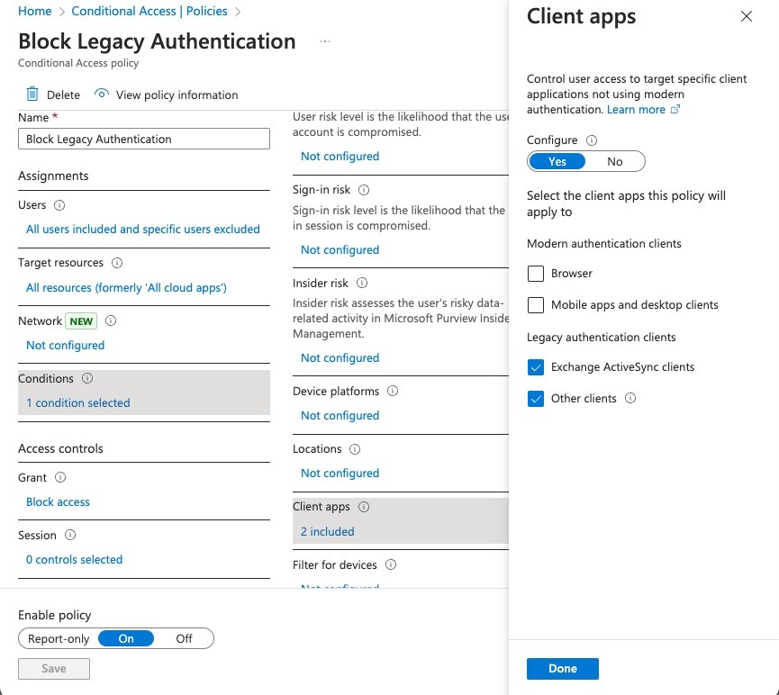Click the Delete trash icon
The height and width of the screenshot is (695, 779).
coord(32,94)
